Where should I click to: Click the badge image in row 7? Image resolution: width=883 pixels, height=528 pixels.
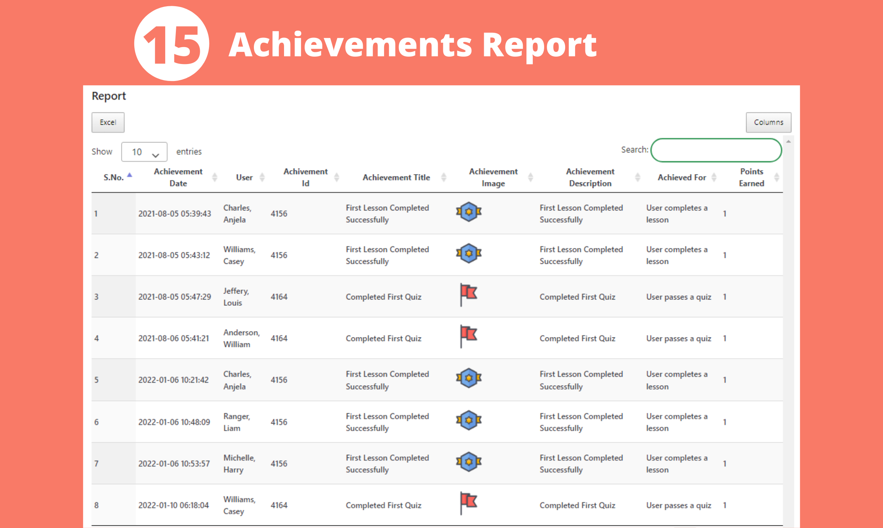click(468, 462)
